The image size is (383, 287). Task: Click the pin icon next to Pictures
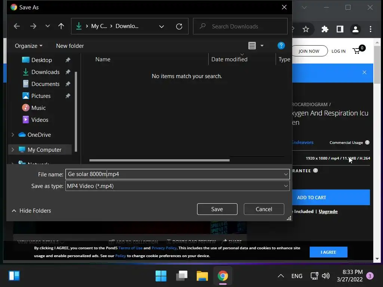point(68,96)
